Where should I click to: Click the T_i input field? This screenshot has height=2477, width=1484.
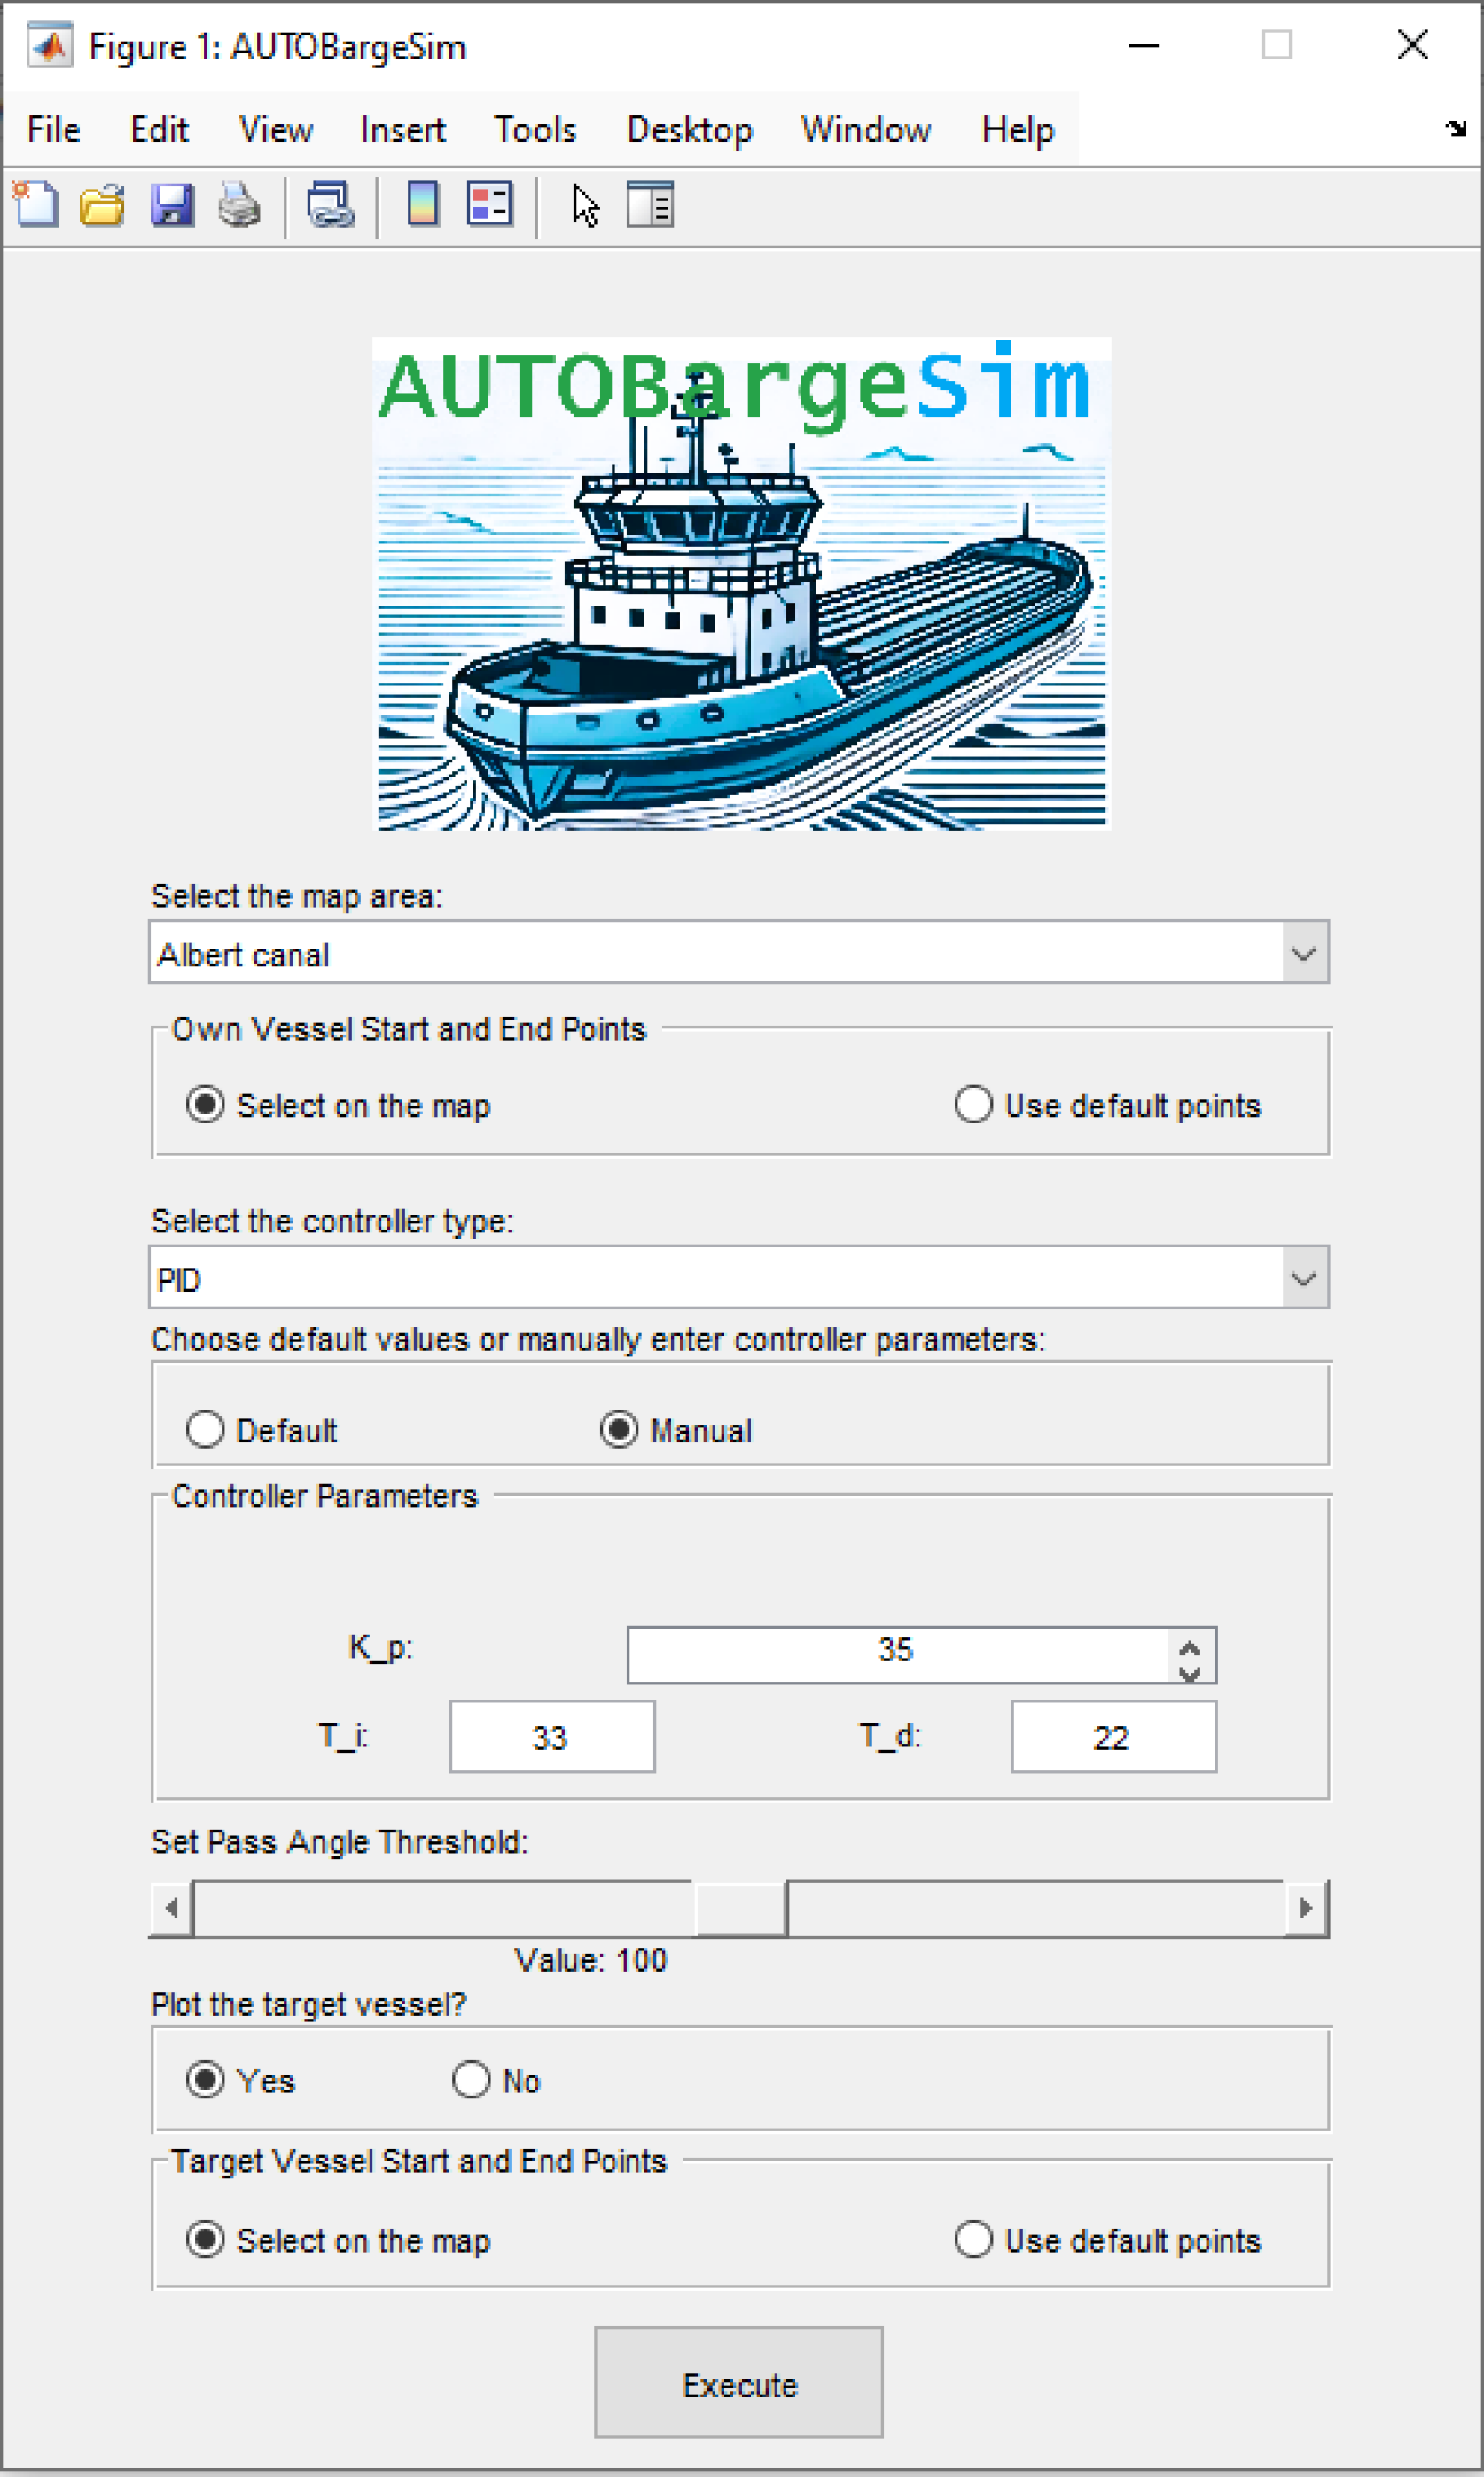pyautogui.click(x=552, y=1737)
